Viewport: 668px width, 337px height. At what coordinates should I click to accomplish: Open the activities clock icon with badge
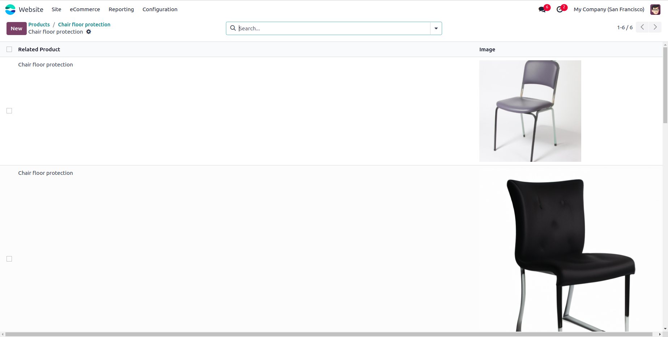tap(561, 9)
